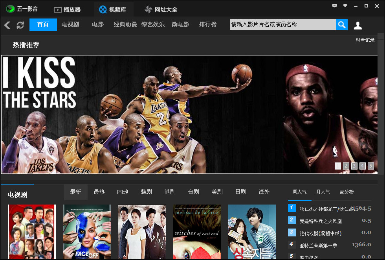Viewport: 385px width, 260px height.
Task: Click the rank 2 number badge
Action: [x=291, y=220]
